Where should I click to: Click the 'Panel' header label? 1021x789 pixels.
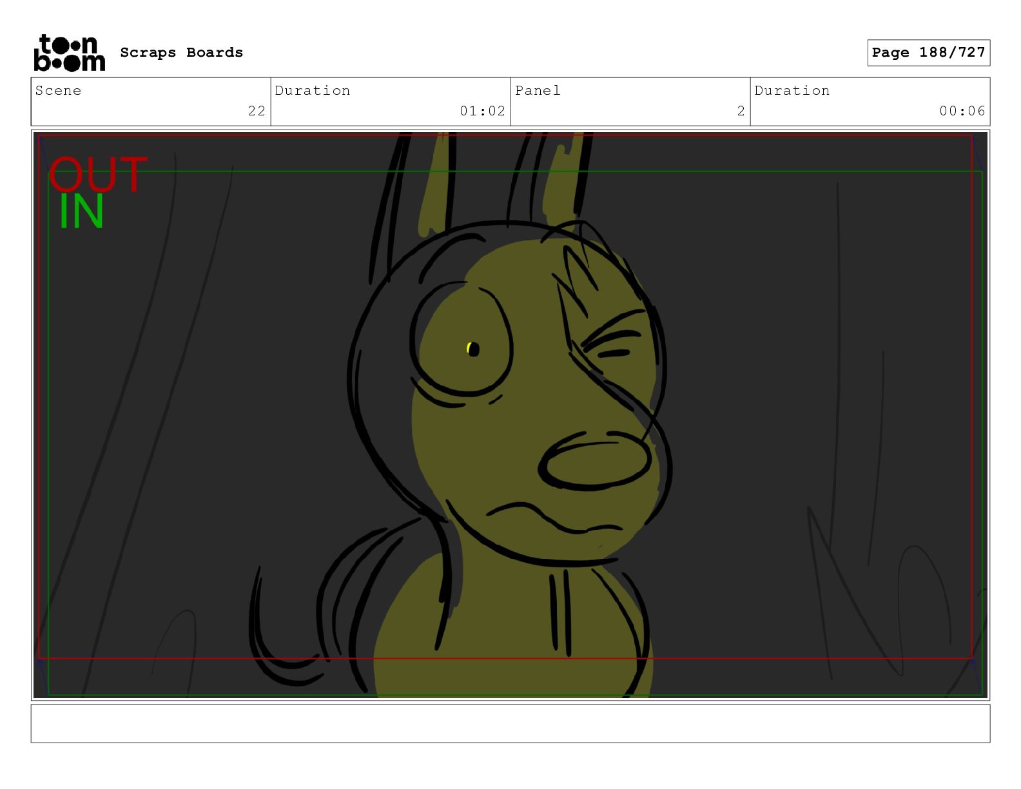click(x=538, y=91)
